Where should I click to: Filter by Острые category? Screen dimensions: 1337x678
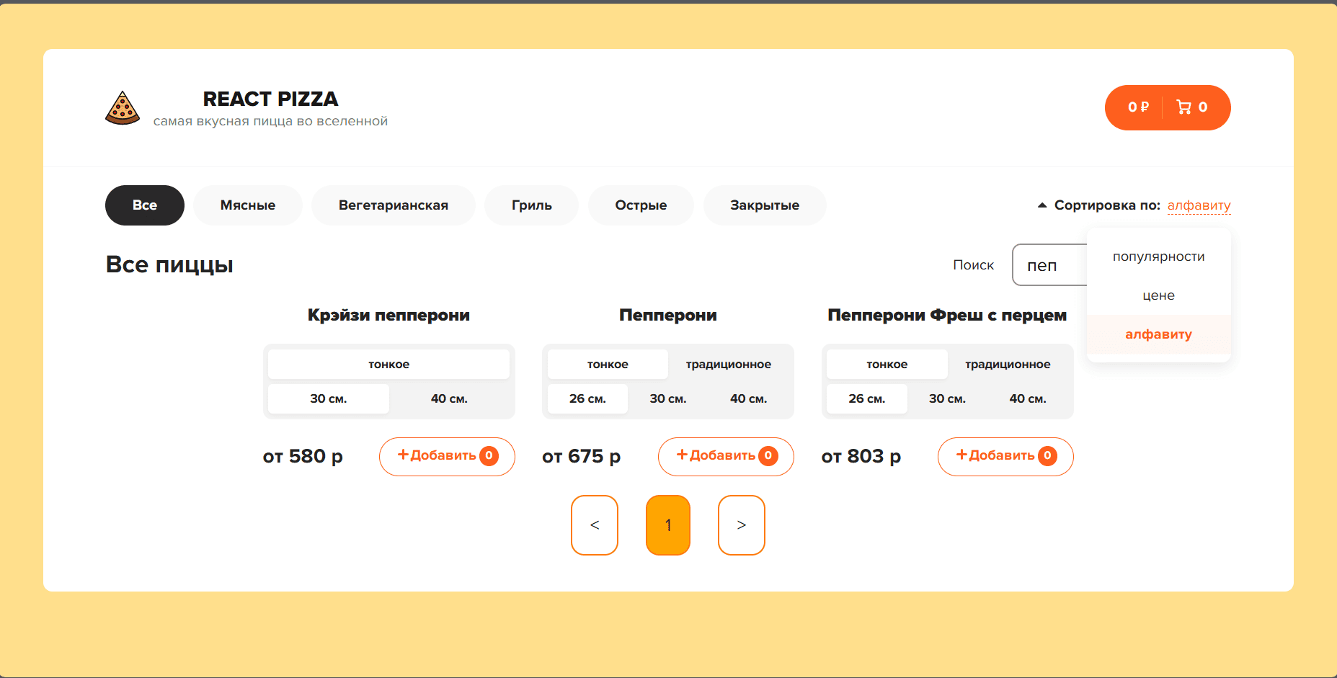pos(640,205)
